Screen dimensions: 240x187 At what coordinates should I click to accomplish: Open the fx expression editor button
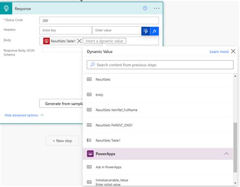point(154,31)
